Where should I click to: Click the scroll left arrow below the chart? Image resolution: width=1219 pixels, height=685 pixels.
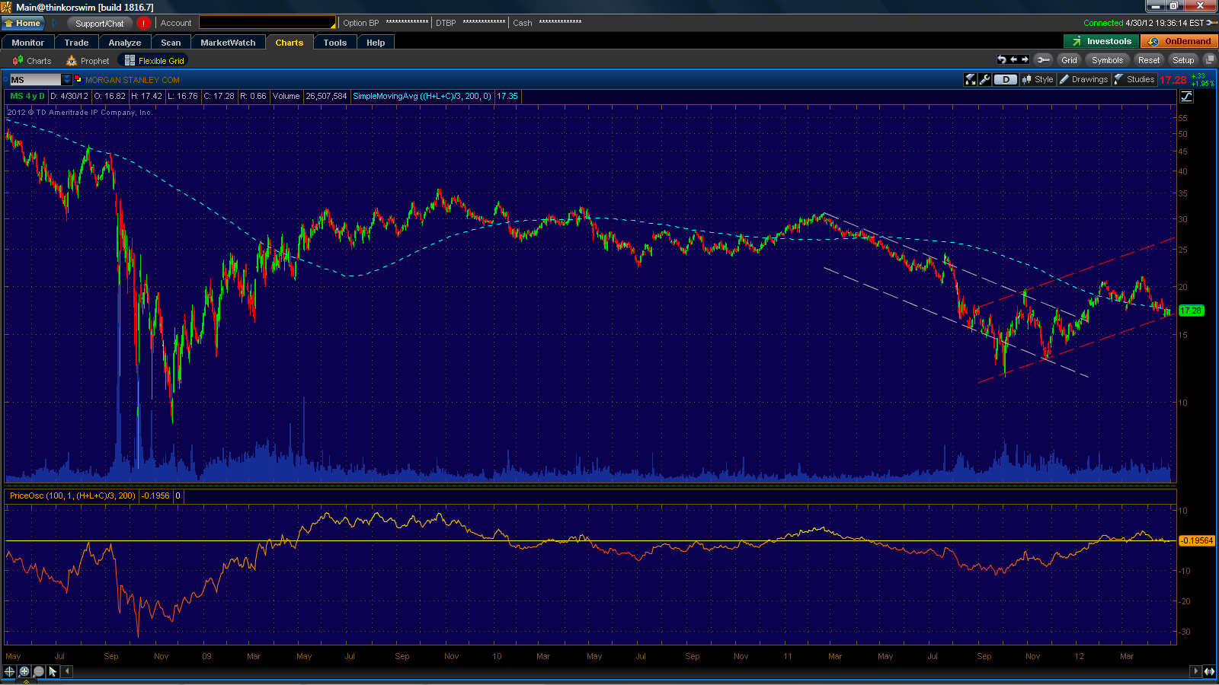pos(68,671)
